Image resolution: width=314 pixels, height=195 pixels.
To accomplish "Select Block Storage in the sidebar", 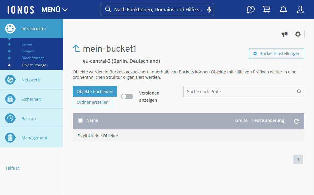I will [33, 58].
